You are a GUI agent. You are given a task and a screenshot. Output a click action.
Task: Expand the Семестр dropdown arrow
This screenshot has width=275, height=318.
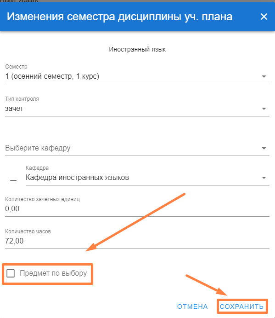coord(264,76)
